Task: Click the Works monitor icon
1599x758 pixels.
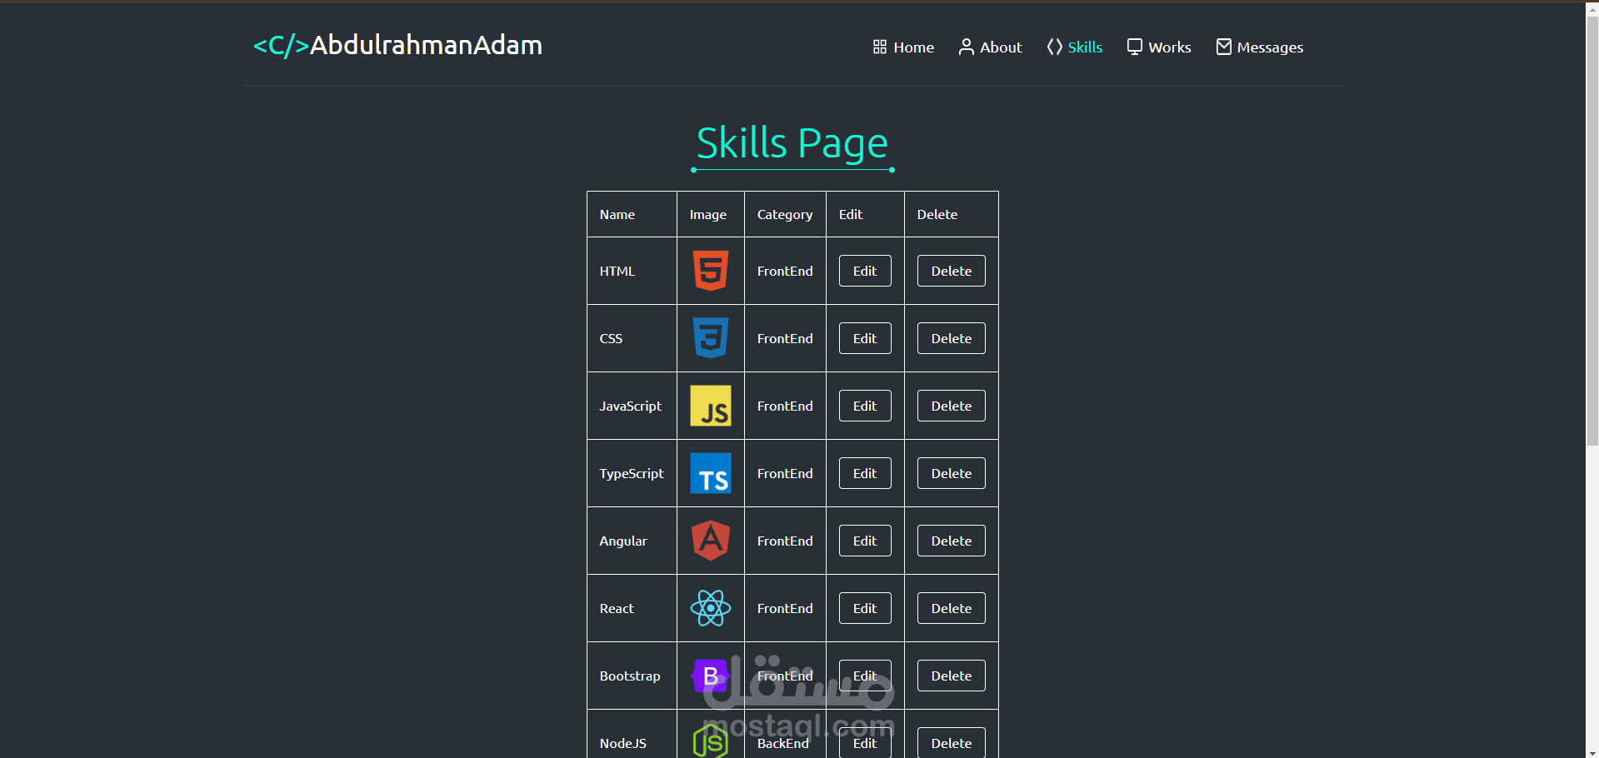Action: [x=1135, y=47]
